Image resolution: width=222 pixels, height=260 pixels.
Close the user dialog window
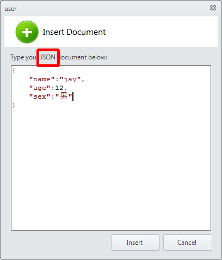213,8
